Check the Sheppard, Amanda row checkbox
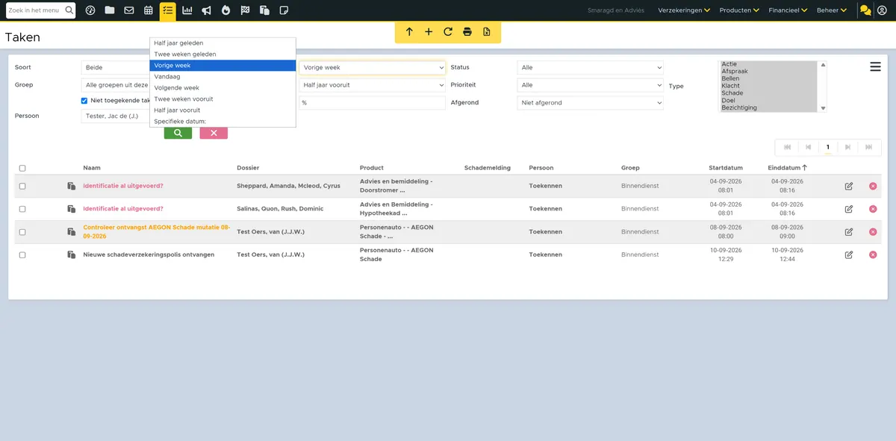 point(22,186)
